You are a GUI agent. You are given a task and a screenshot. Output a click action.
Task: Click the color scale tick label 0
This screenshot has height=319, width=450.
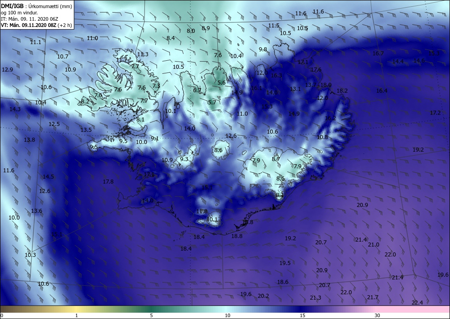coord(2,316)
